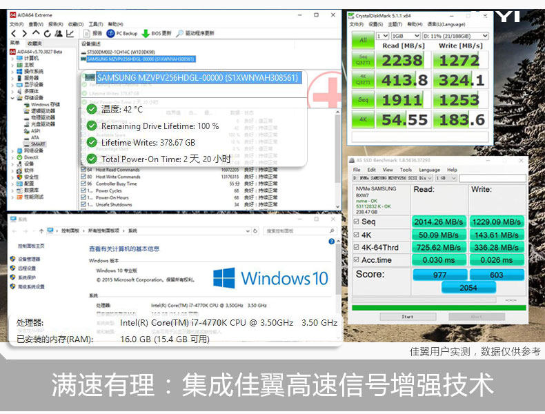Toggle the Acc.time checkbox in AS SSD
The height and width of the screenshot is (414, 545).
(x=356, y=259)
